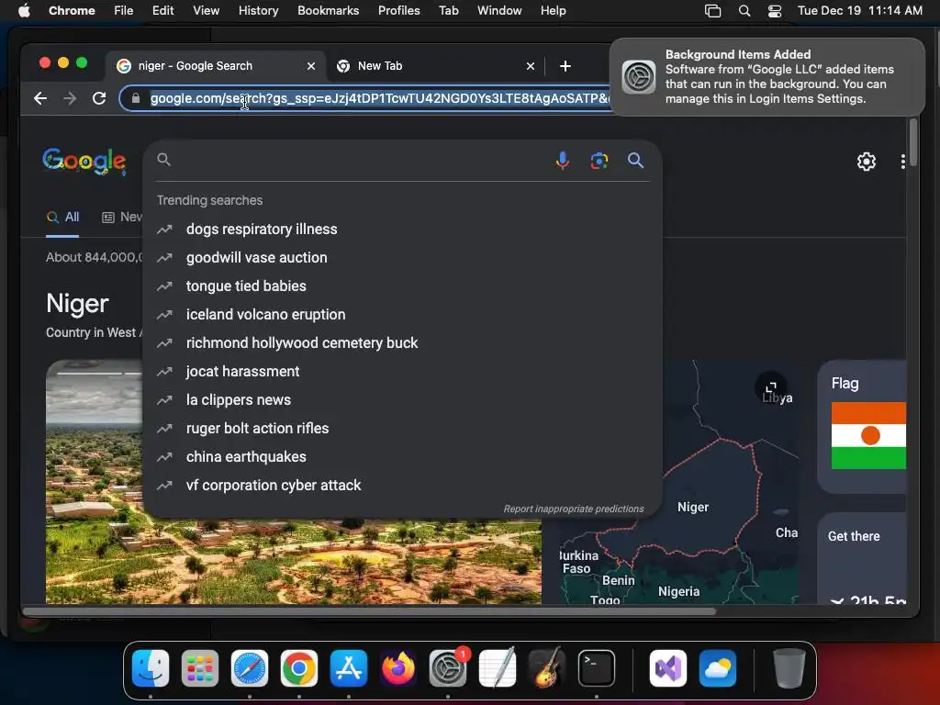Click the Google logo
The image size is (940, 705).
pos(84,162)
